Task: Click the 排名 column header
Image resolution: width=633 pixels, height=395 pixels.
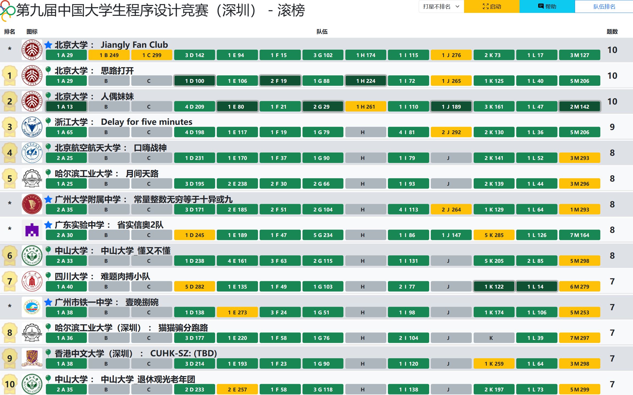Action: click(x=10, y=32)
